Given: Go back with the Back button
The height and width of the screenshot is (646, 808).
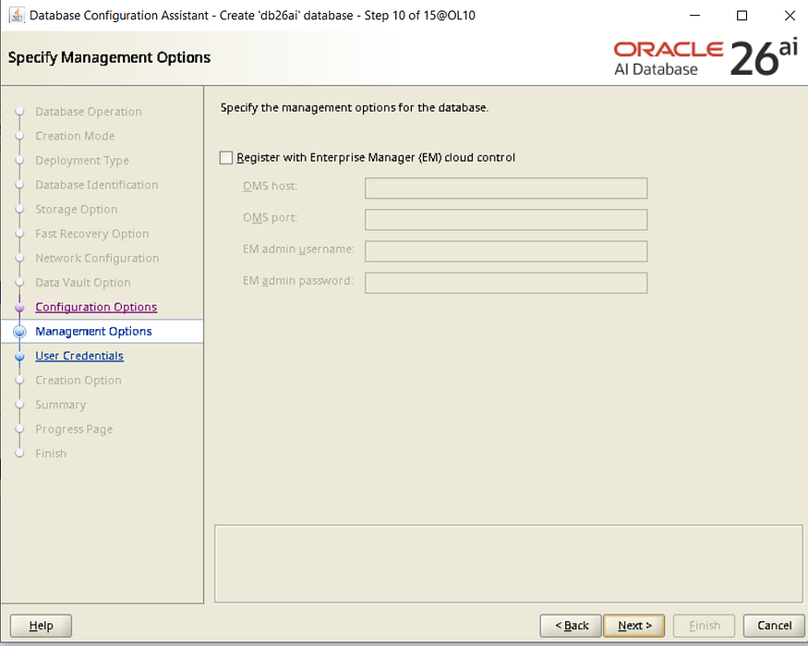Looking at the screenshot, I should pos(571,626).
